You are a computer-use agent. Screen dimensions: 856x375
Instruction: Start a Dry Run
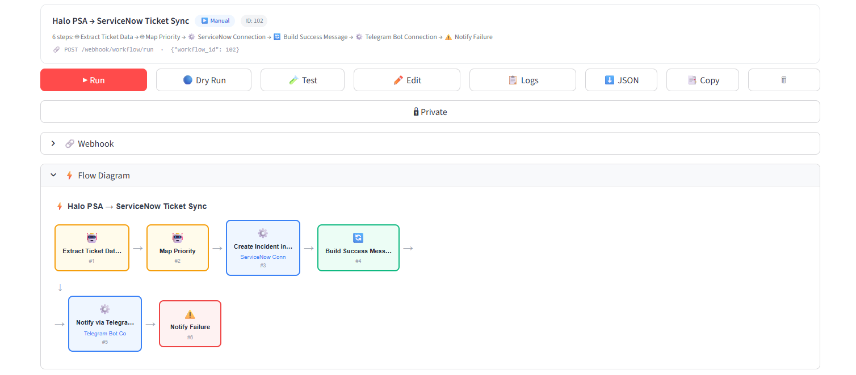click(204, 80)
